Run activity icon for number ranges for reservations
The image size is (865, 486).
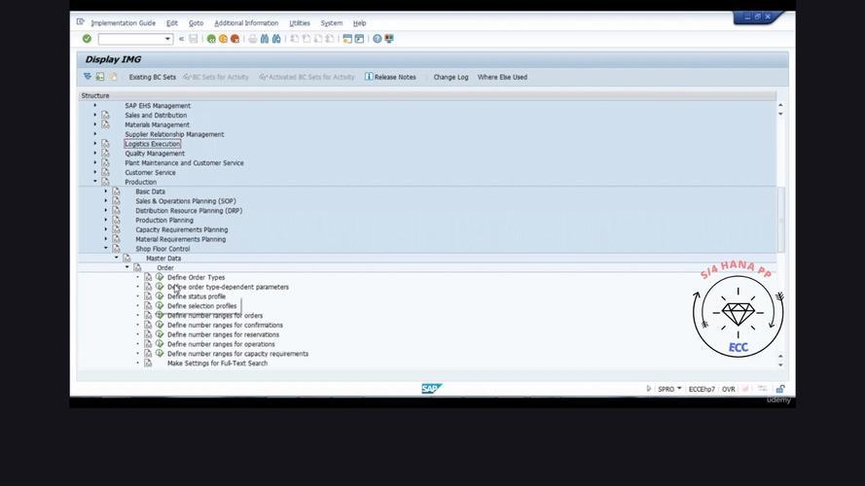160,334
